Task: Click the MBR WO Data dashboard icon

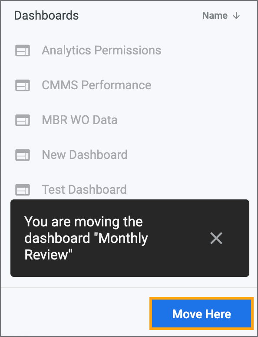Action: [23, 120]
